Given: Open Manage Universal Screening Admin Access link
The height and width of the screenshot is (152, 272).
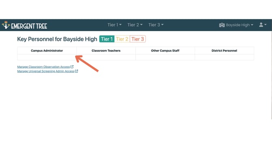Looking at the screenshot, I should point(45,71).
